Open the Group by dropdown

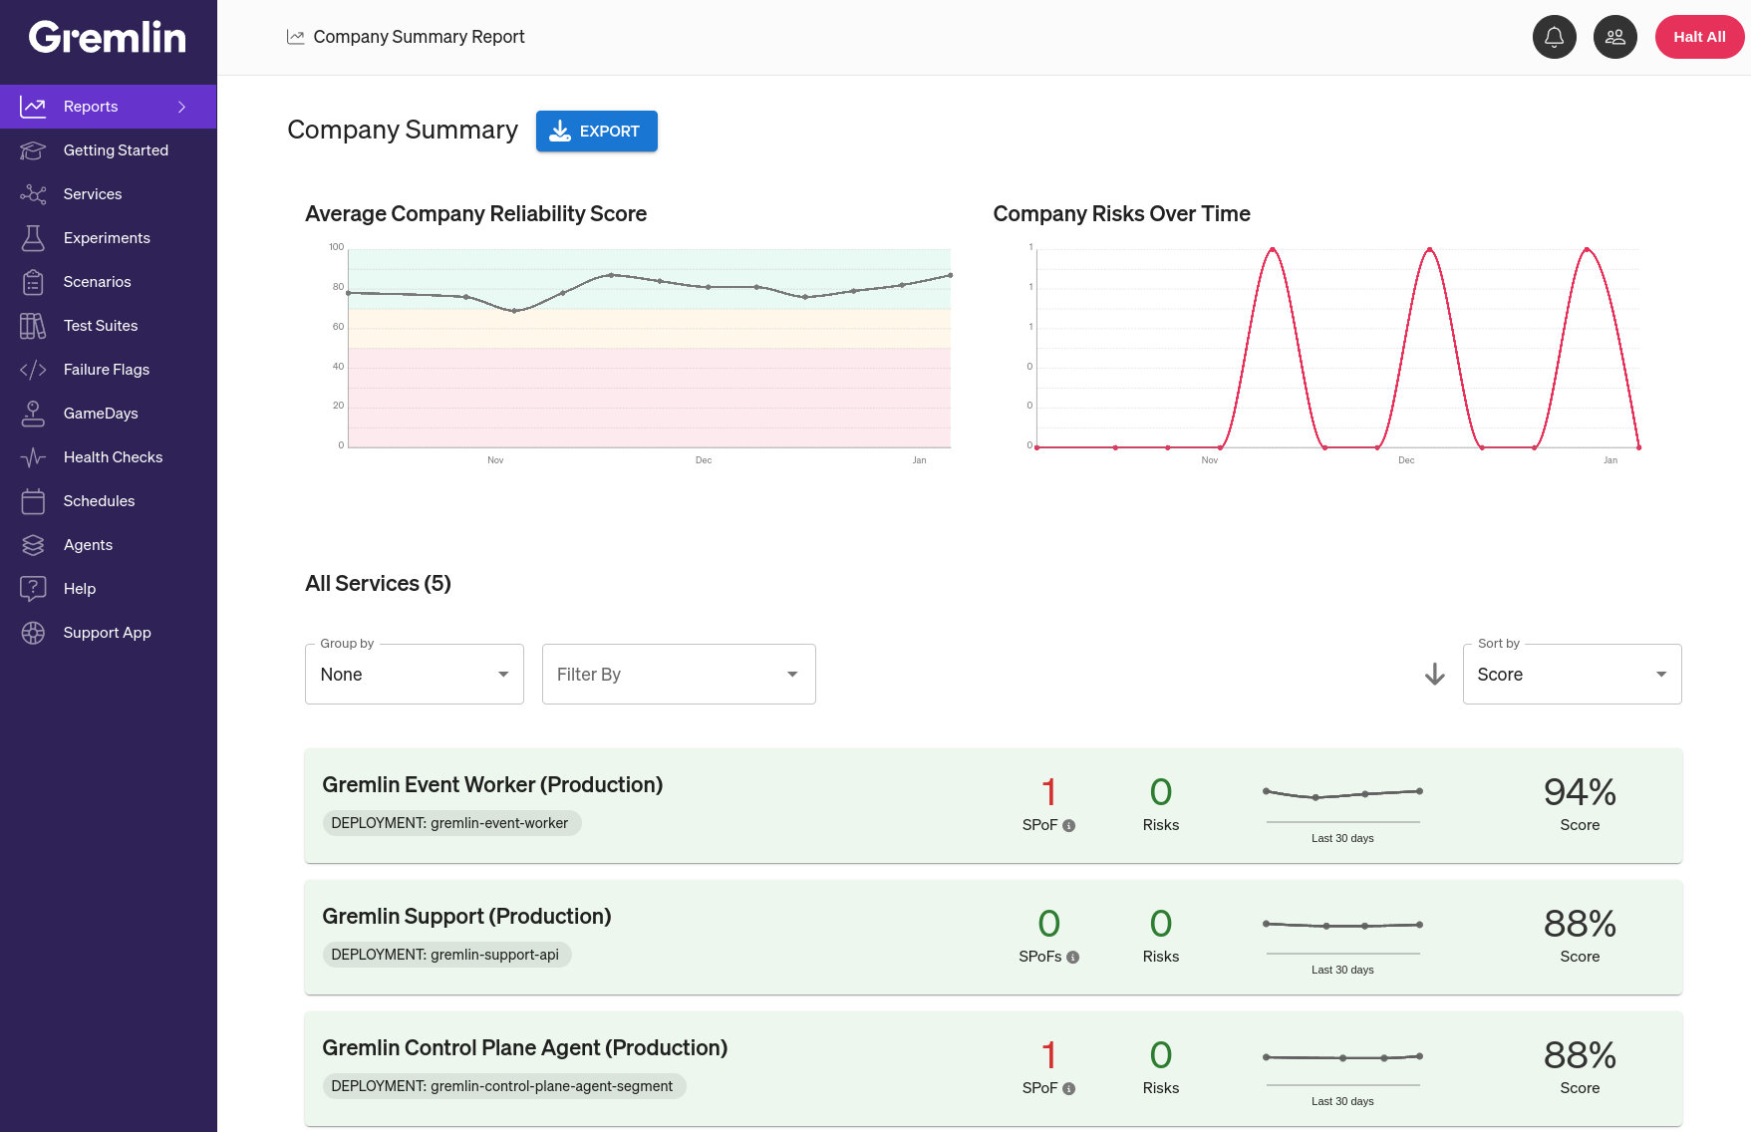[x=414, y=674]
